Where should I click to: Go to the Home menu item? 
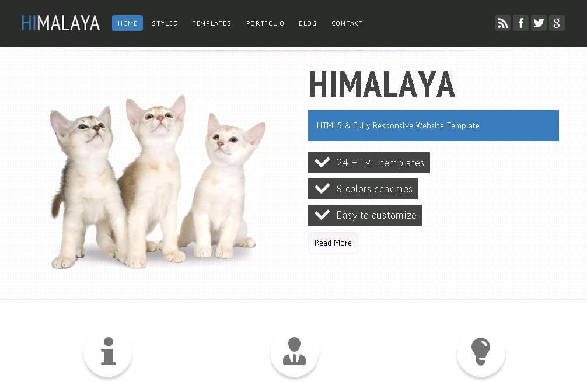coord(127,23)
